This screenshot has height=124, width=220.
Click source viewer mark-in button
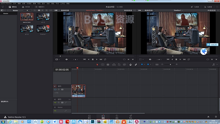[x=129, y=59]
